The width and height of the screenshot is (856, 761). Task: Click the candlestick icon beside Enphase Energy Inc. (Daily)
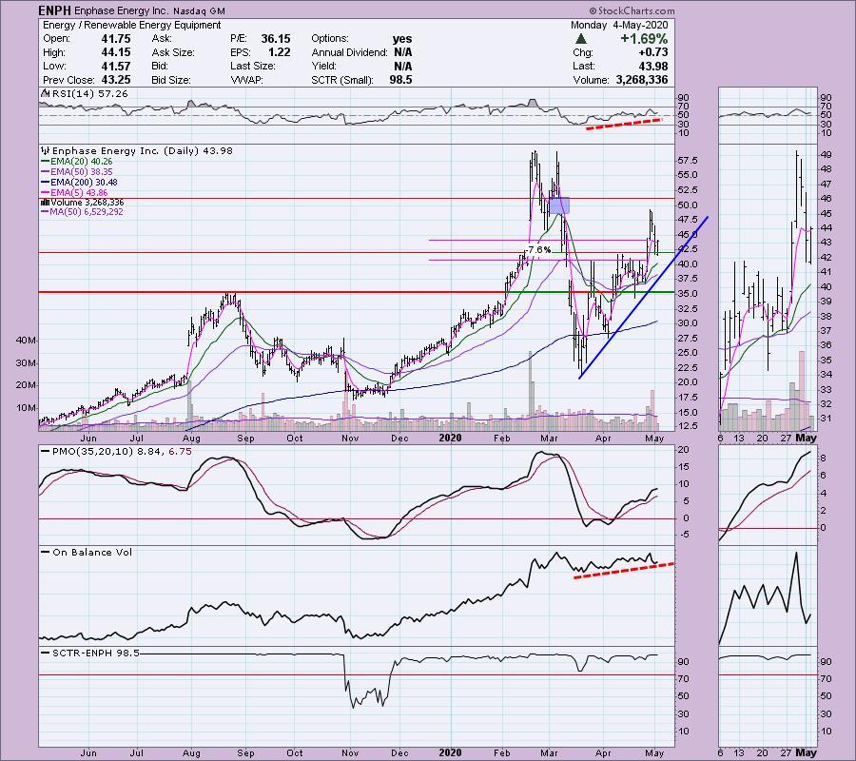click(46, 150)
